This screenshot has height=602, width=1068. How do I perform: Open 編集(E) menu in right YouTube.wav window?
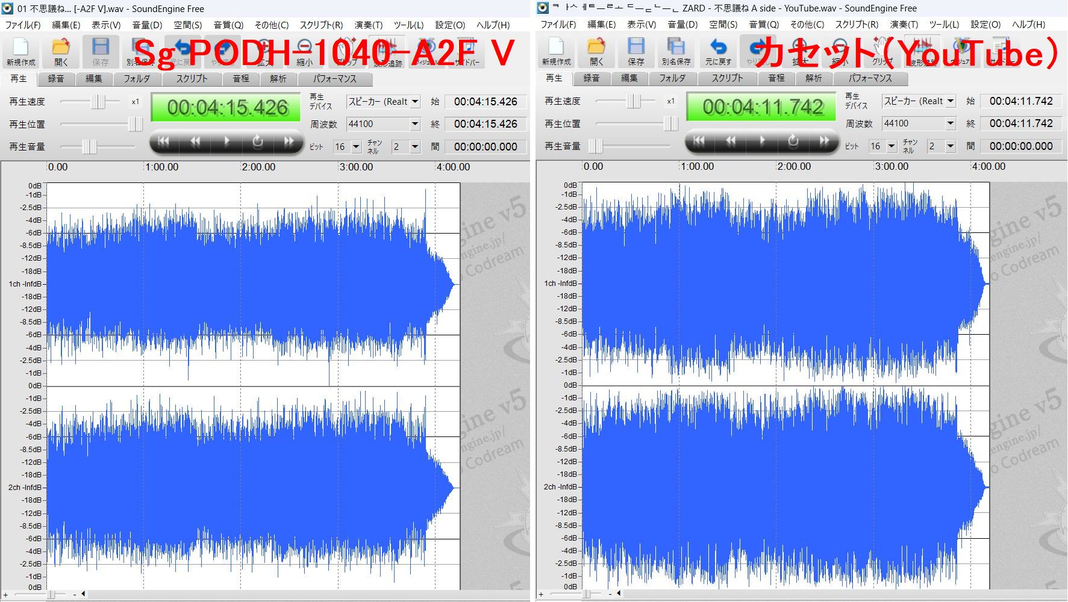point(601,25)
